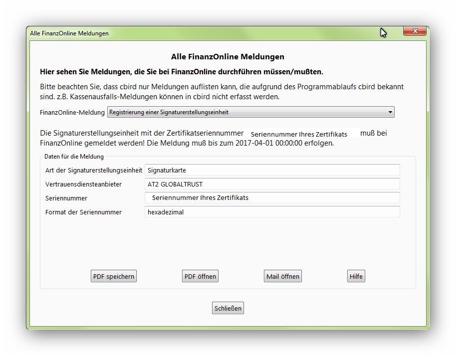
Task: Click the FinanzOnline-Meldung label
Action: [72, 113]
